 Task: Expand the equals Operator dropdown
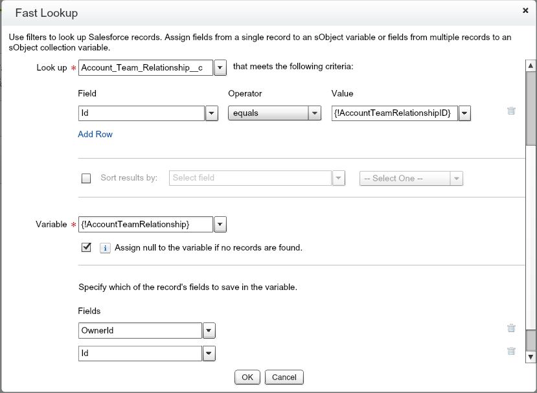[315, 113]
